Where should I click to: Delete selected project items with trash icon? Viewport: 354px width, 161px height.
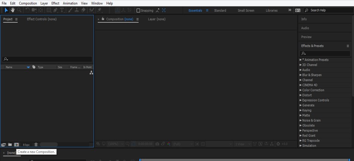tap(36, 145)
